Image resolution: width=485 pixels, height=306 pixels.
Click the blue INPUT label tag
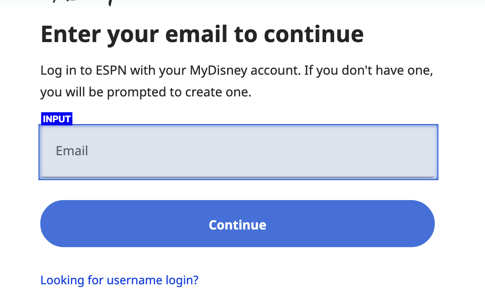click(x=57, y=119)
